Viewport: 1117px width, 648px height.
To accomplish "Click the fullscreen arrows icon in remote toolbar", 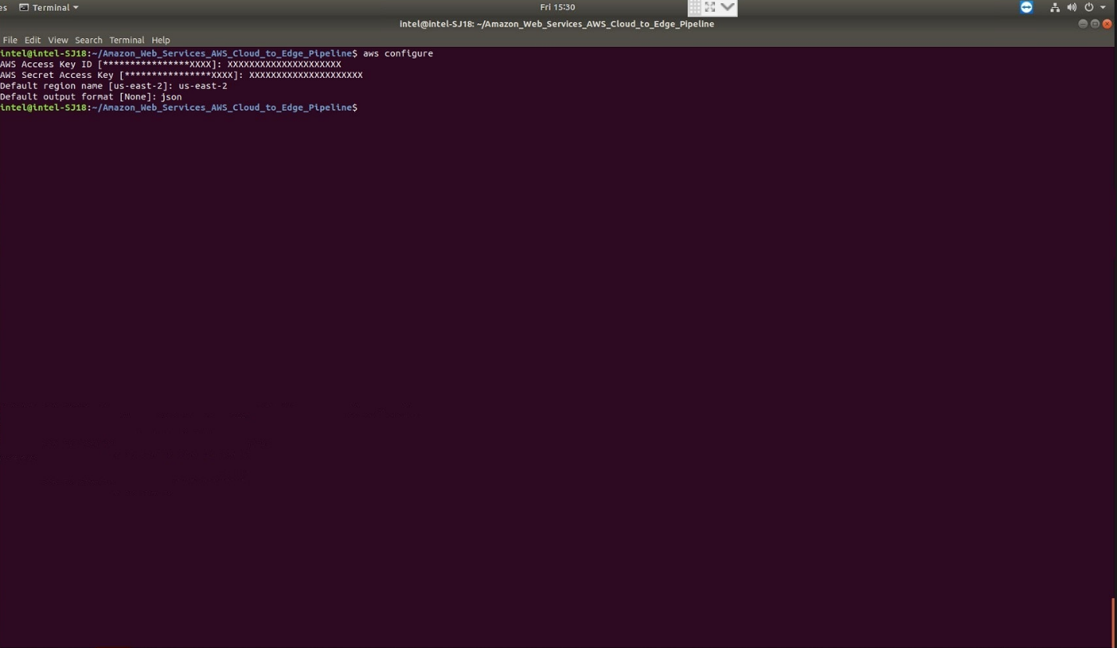I will coord(710,8).
